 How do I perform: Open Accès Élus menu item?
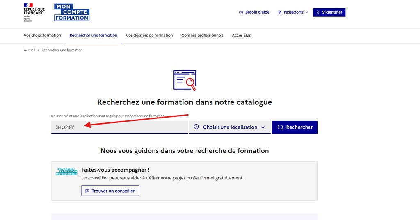[x=241, y=35]
